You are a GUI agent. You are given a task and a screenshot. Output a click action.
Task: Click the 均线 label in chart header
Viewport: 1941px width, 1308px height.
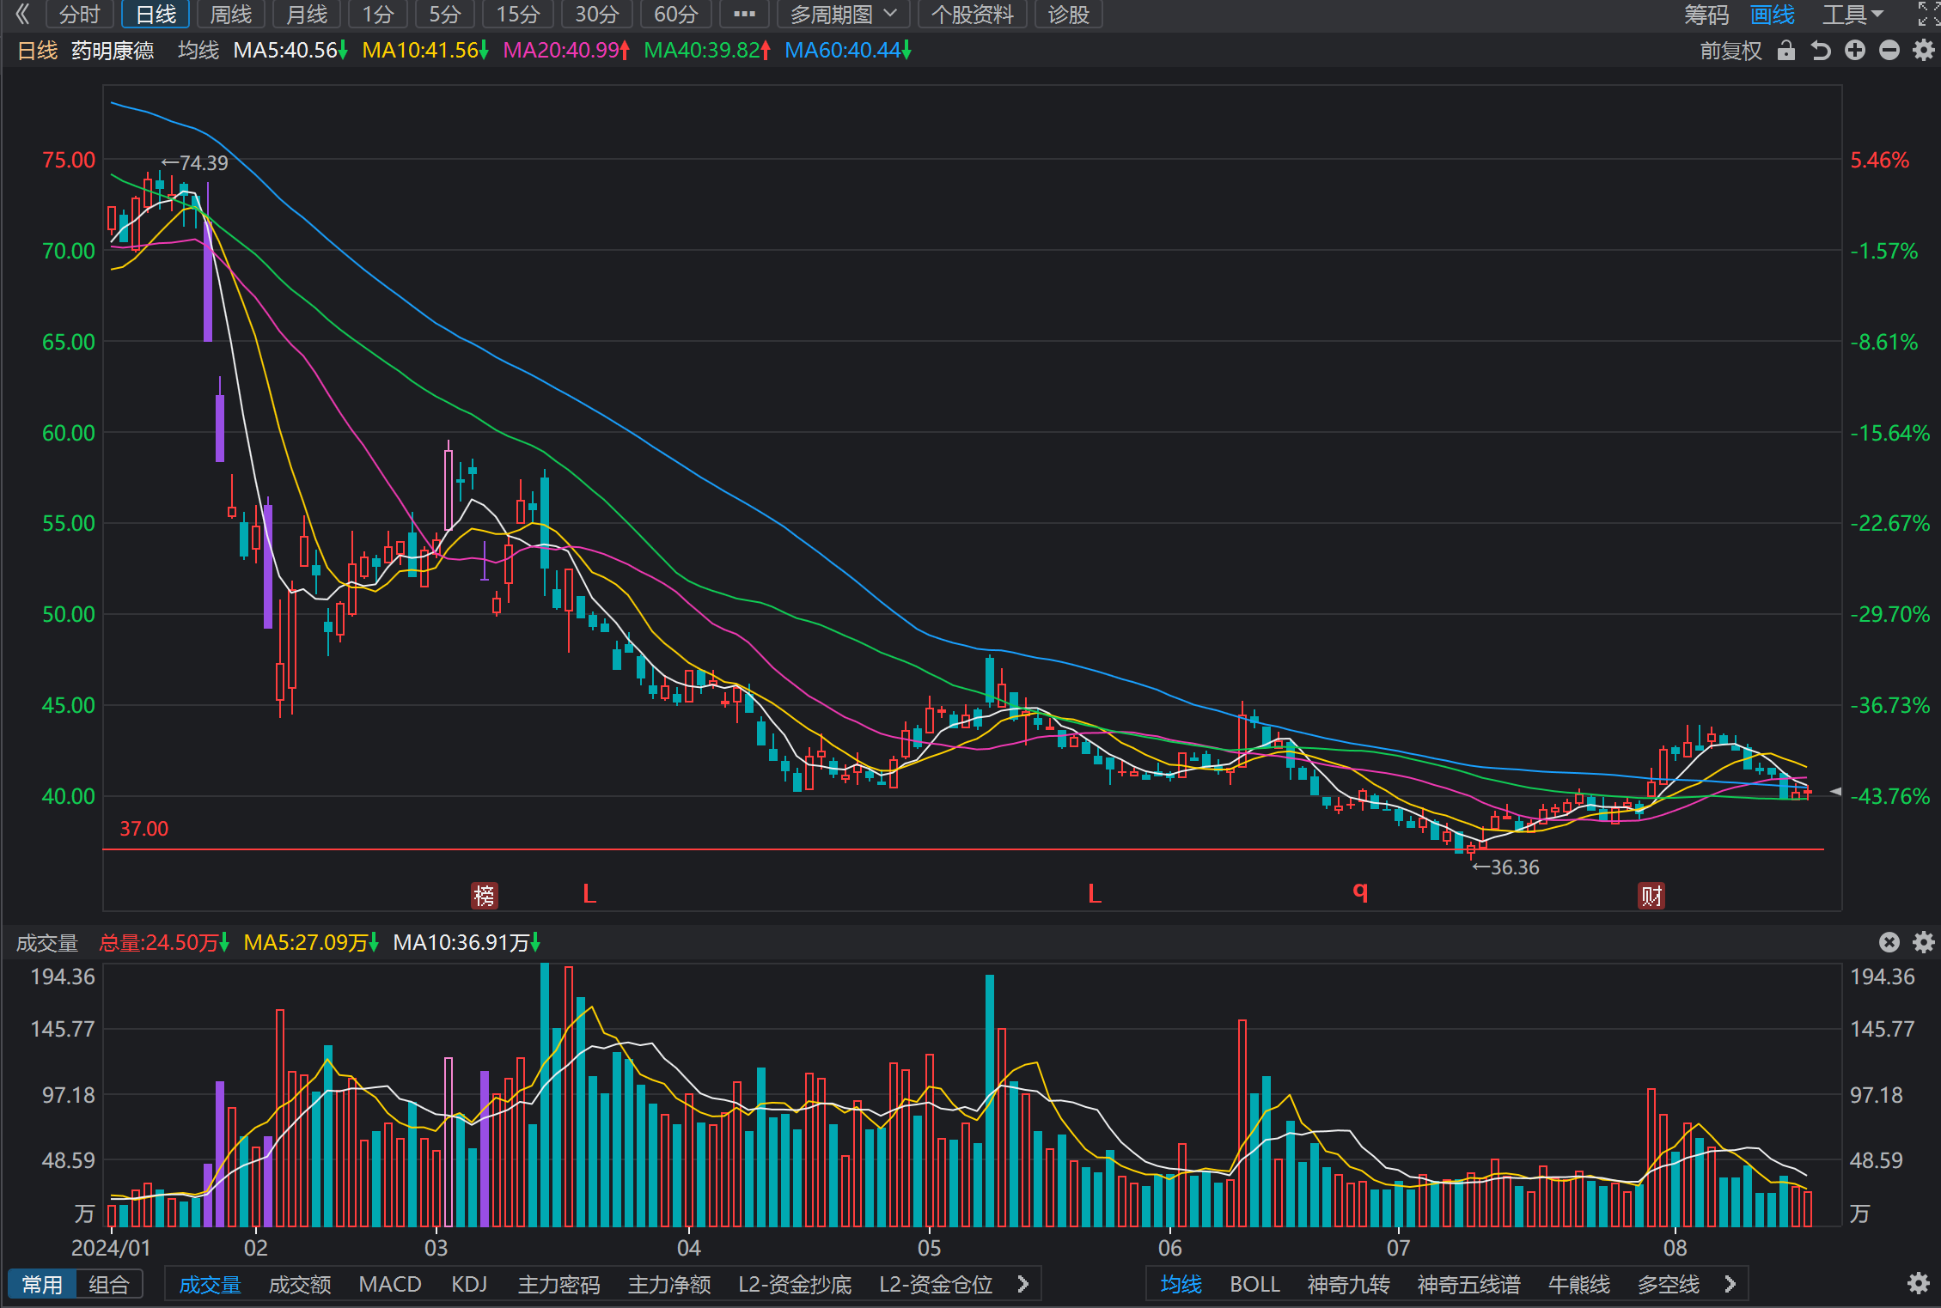point(198,51)
